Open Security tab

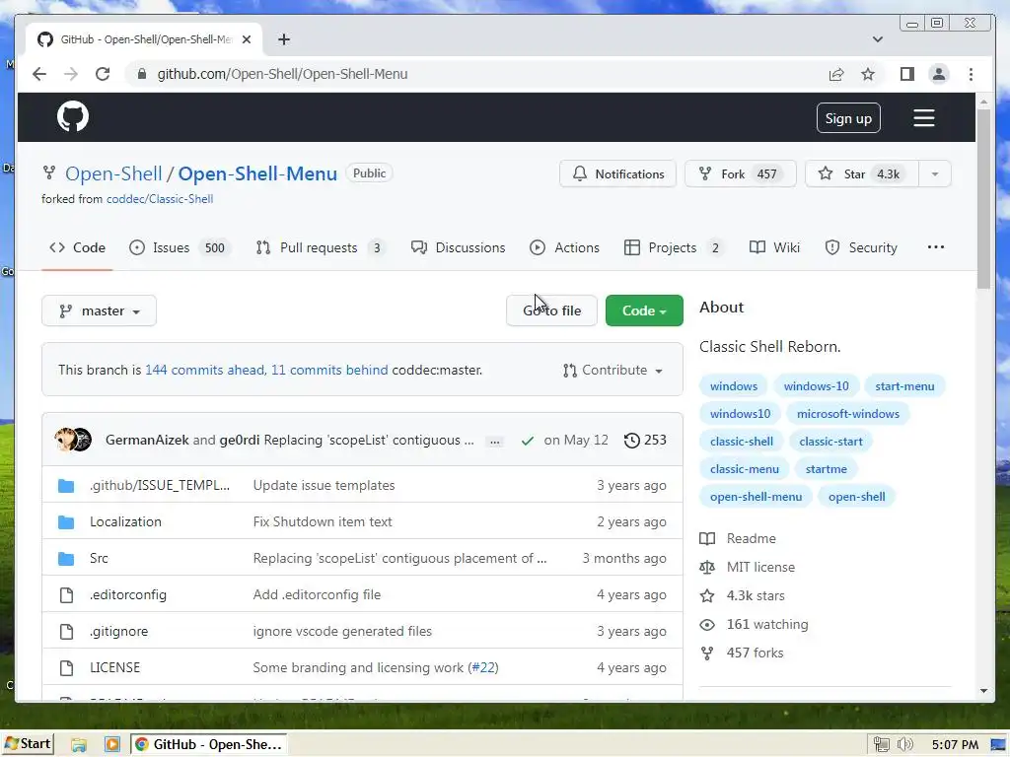click(x=861, y=247)
